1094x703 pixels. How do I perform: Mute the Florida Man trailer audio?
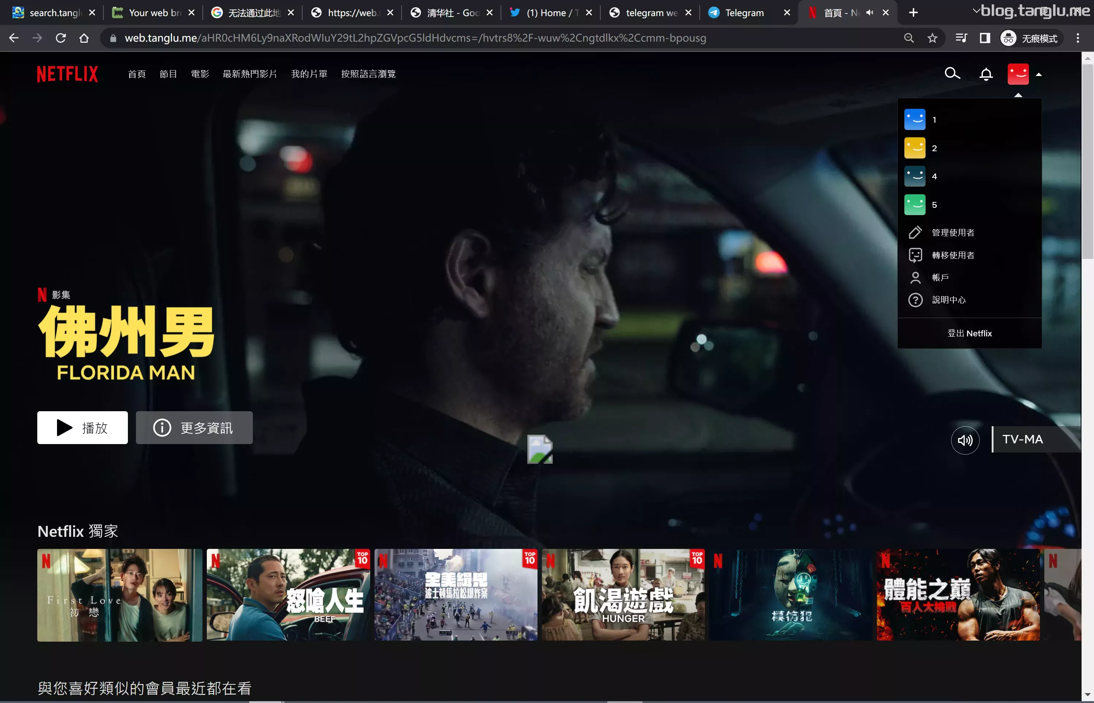(x=965, y=440)
